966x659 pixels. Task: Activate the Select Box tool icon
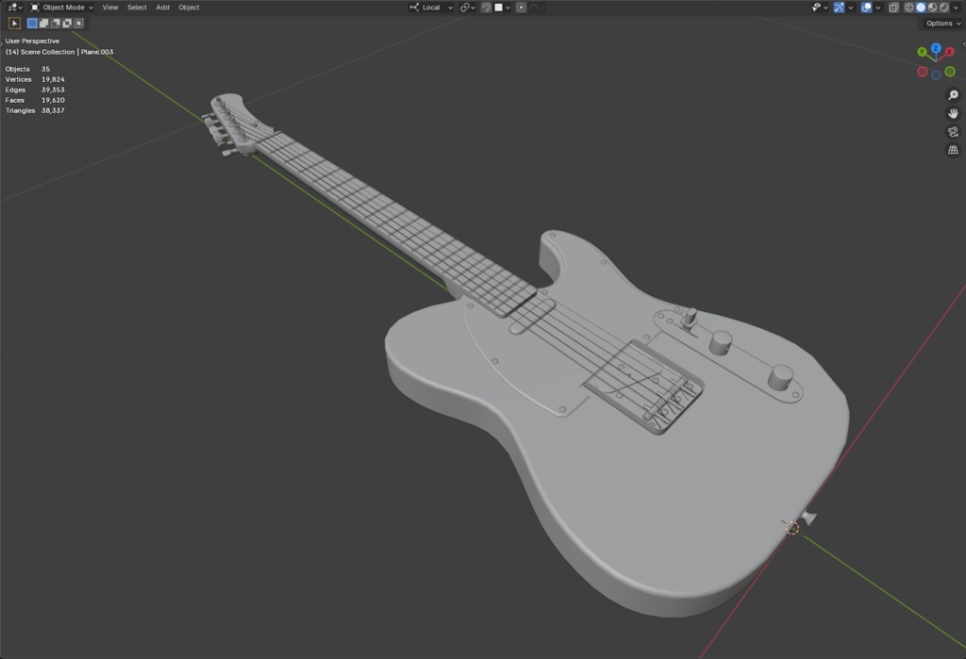click(x=14, y=24)
